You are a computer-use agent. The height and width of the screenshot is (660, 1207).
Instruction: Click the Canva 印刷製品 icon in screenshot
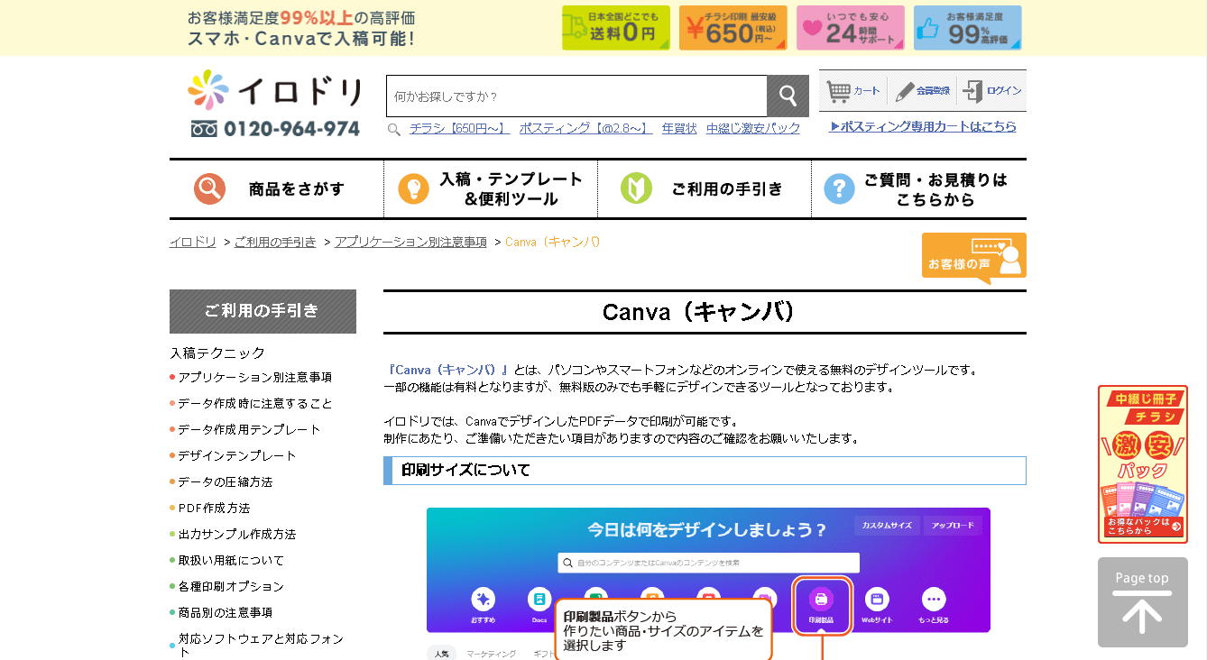(821, 605)
